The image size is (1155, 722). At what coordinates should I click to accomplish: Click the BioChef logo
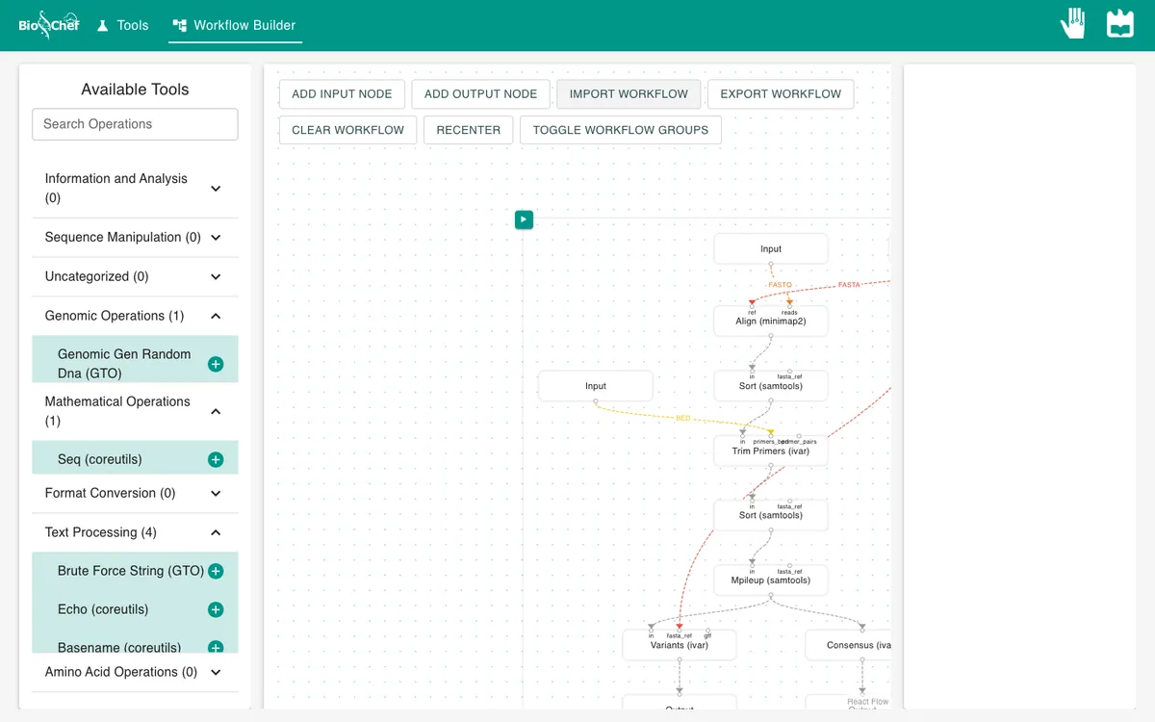click(49, 25)
